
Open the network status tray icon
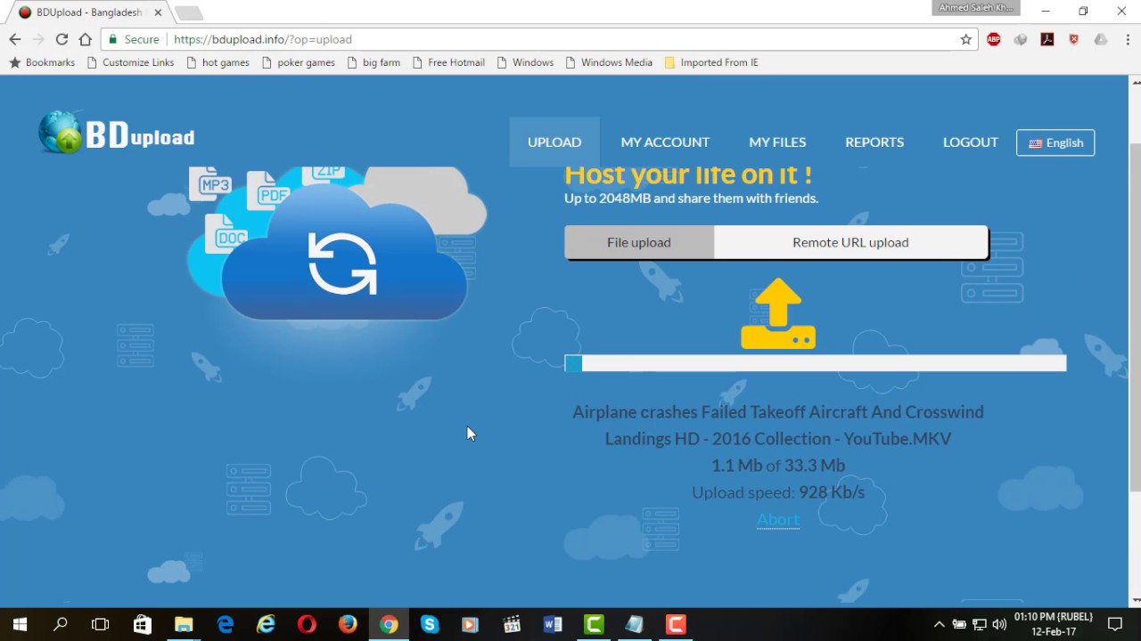[x=980, y=624]
